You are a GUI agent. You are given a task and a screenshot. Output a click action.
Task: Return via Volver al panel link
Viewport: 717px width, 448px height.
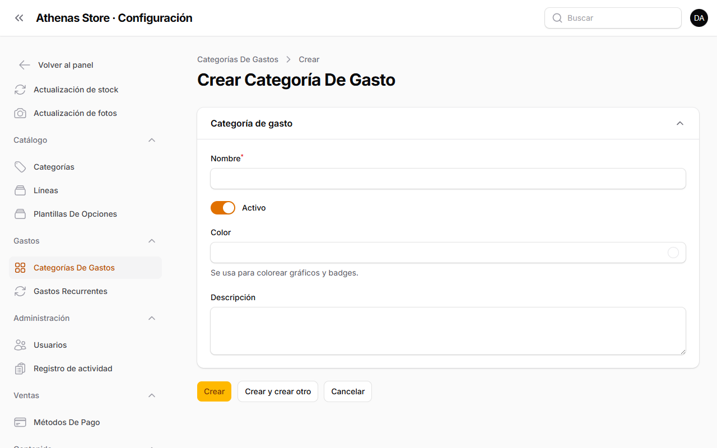click(66, 65)
